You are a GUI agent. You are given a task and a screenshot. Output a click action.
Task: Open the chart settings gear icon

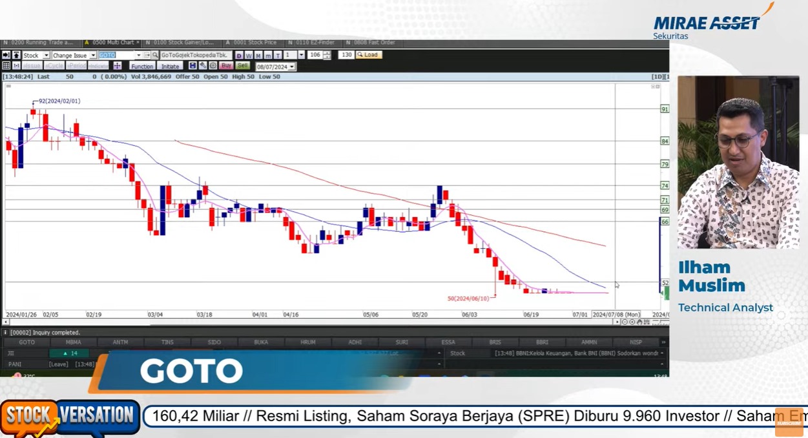coord(212,66)
